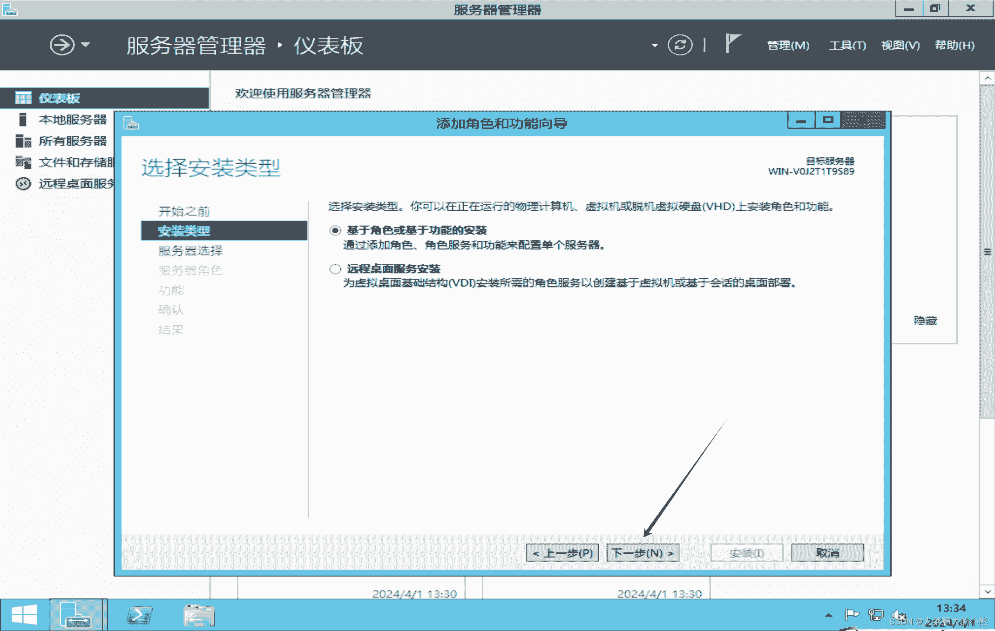Cancel the wizard with 取消
Viewport: 995px width, 631px height.
coord(827,553)
